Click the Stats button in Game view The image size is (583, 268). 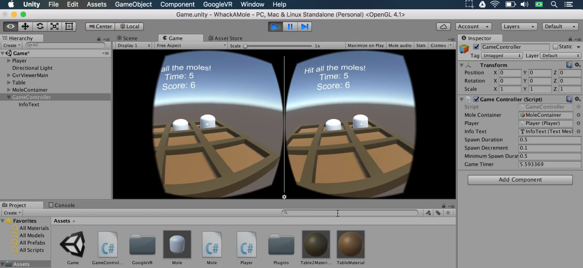(x=420, y=45)
